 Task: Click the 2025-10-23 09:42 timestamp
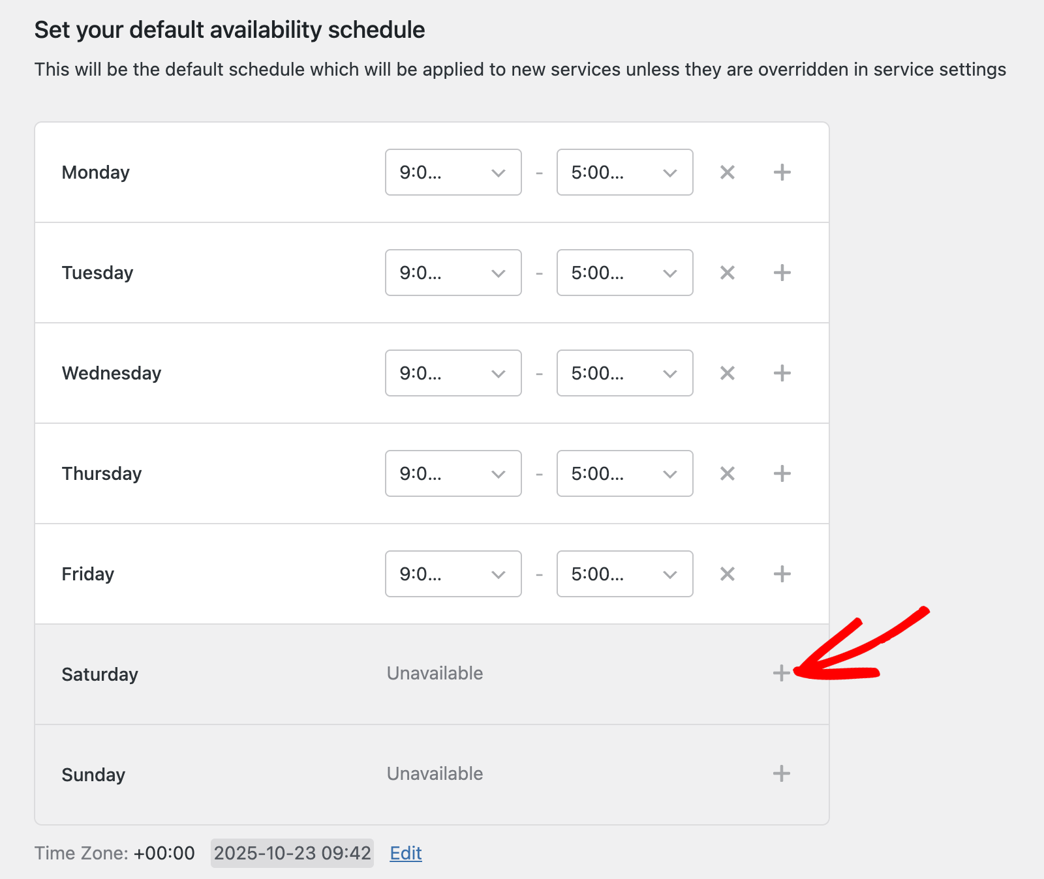(x=292, y=853)
